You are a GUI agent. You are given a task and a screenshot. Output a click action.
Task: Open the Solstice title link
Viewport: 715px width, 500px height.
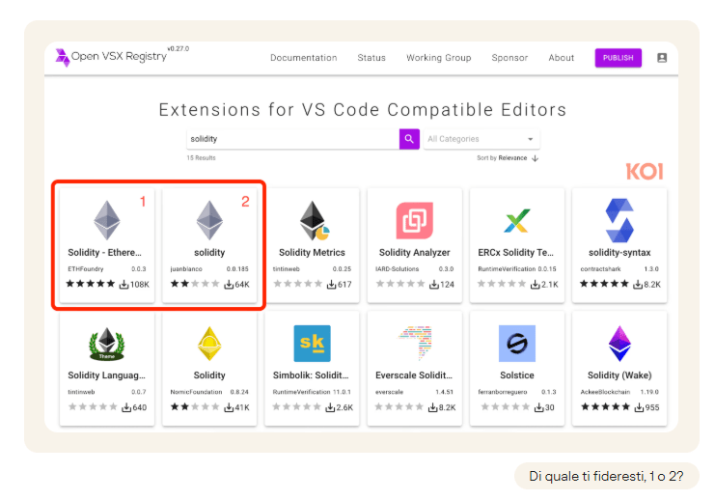click(x=516, y=375)
